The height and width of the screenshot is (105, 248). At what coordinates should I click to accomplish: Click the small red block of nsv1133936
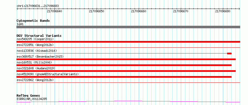(229, 53)
